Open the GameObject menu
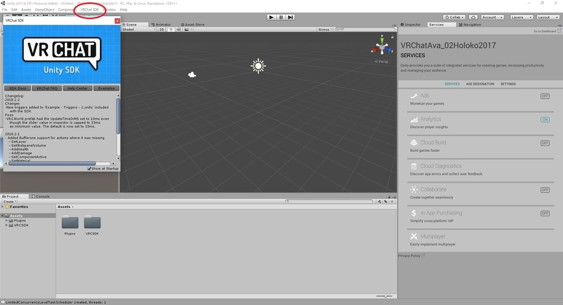 [x=45, y=10]
